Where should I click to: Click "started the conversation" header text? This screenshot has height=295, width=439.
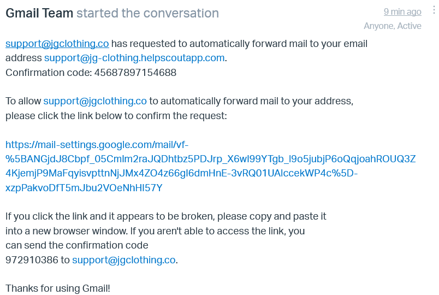(x=147, y=13)
